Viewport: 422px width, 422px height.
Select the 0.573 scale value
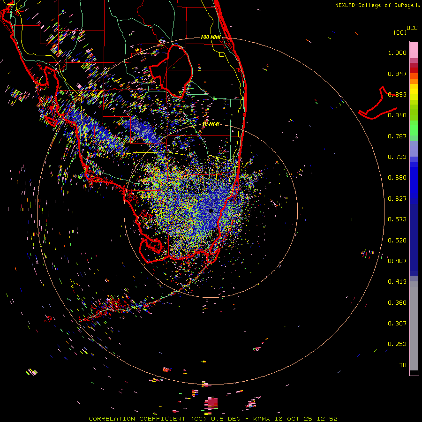pyautogui.click(x=397, y=219)
